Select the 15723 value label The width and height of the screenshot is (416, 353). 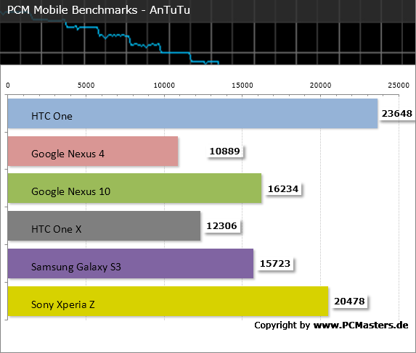click(x=275, y=264)
